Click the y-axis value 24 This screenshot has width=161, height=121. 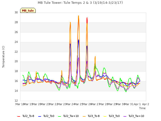16,42
